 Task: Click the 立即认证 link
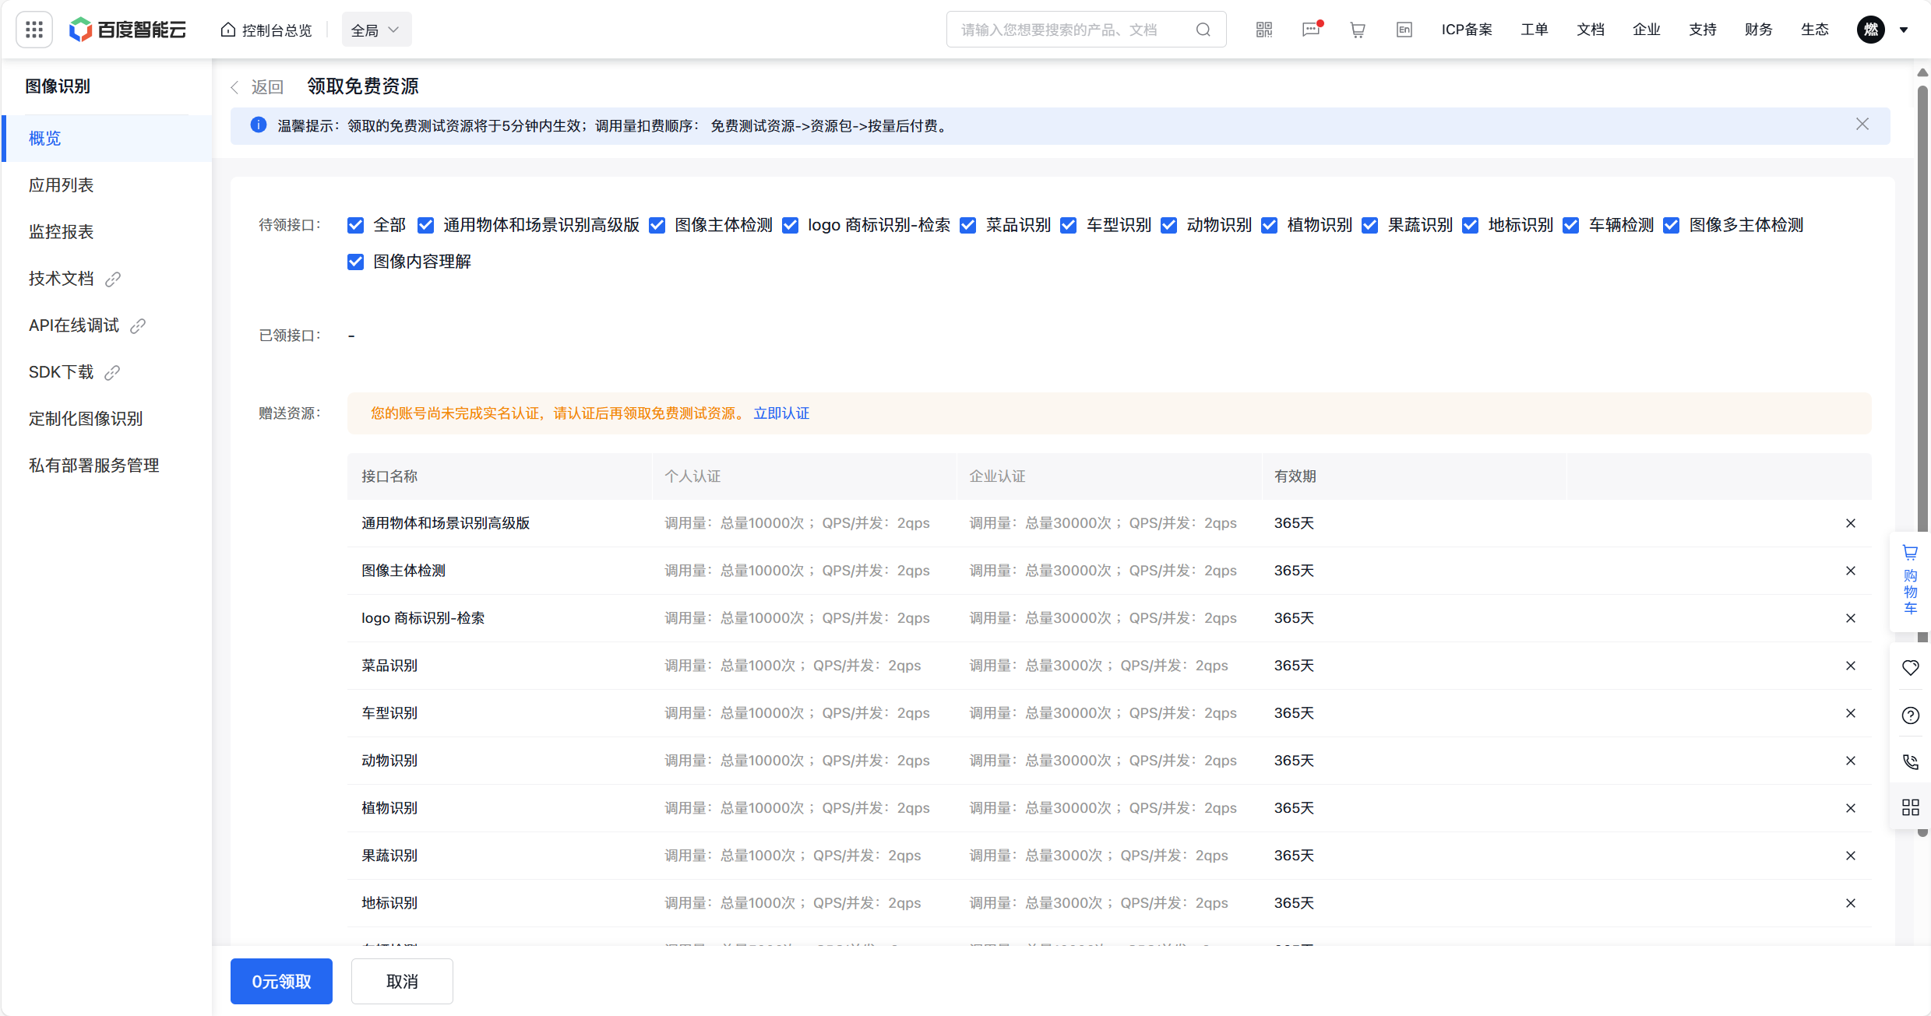click(781, 413)
